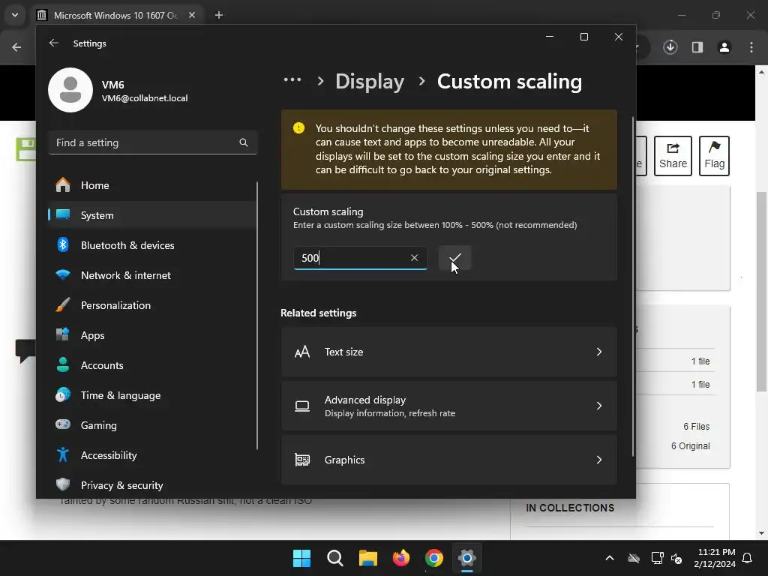Open Accounts settings category
The image size is (768, 576).
(x=152, y=365)
